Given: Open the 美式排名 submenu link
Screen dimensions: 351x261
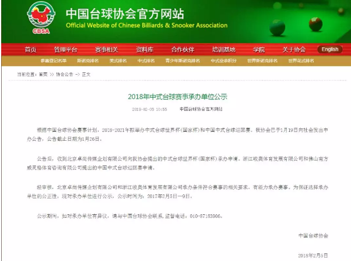Looking at the screenshot, I should (x=118, y=61).
